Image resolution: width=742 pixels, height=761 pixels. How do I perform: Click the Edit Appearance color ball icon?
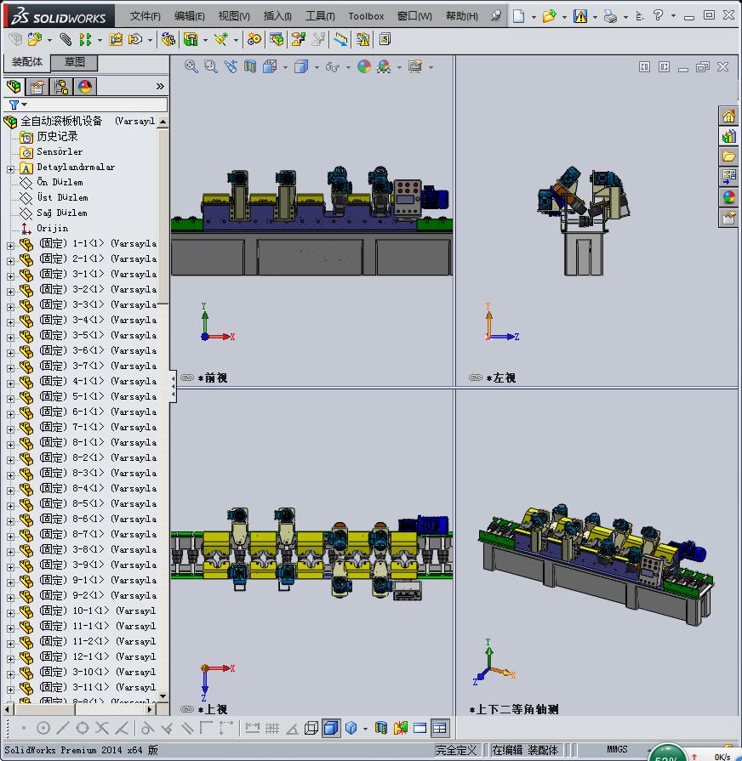click(364, 66)
